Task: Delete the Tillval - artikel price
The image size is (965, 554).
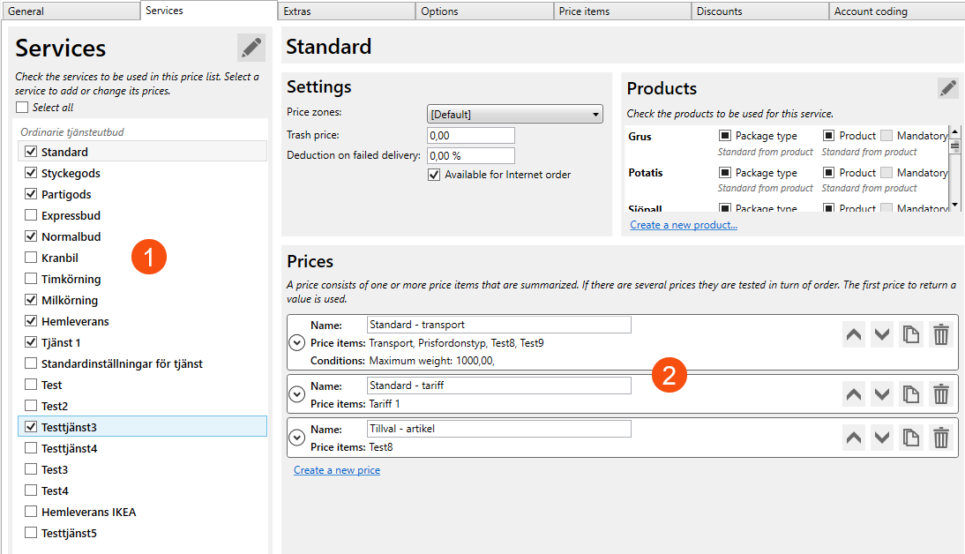Action: click(x=941, y=438)
